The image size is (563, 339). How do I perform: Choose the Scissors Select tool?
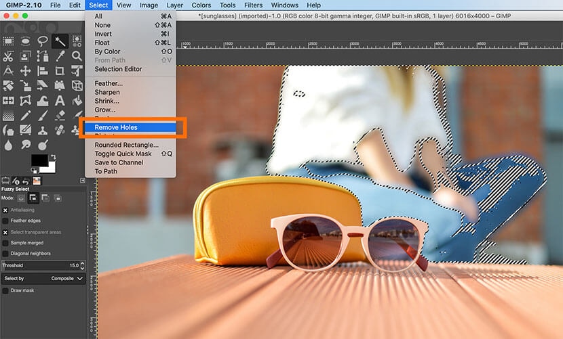click(8, 56)
